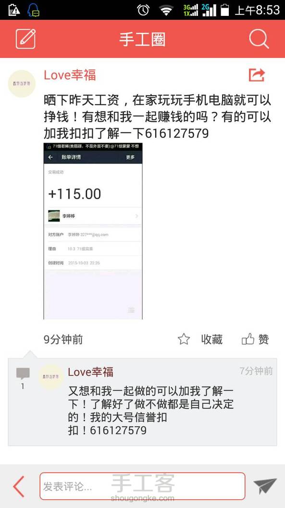
Task: Tap the Wi-Fi status bar icon
Action: [166, 11]
